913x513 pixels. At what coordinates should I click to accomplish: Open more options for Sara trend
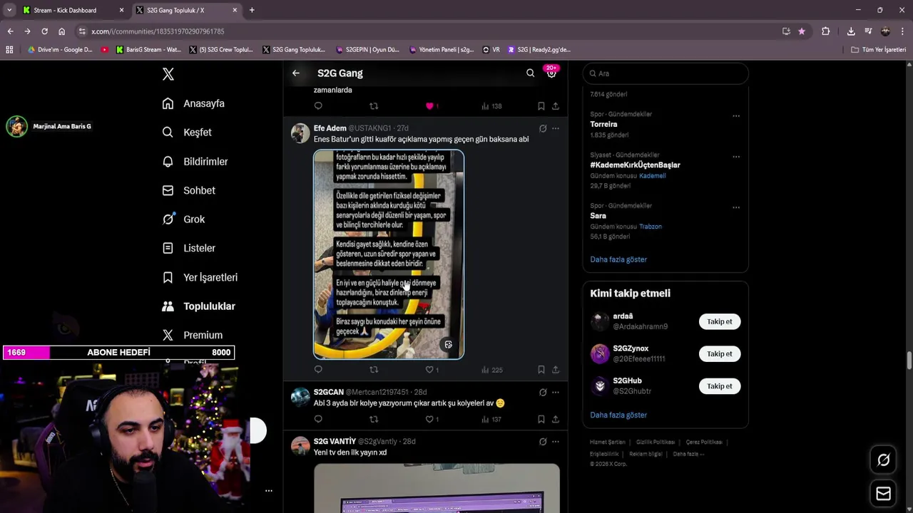coord(736,207)
